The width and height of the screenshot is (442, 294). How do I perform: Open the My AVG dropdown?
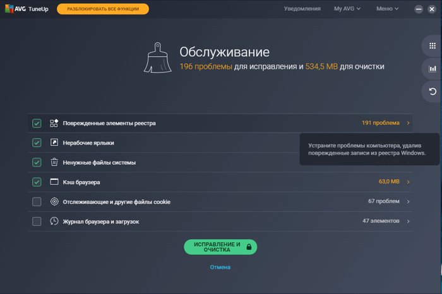(x=347, y=9)
